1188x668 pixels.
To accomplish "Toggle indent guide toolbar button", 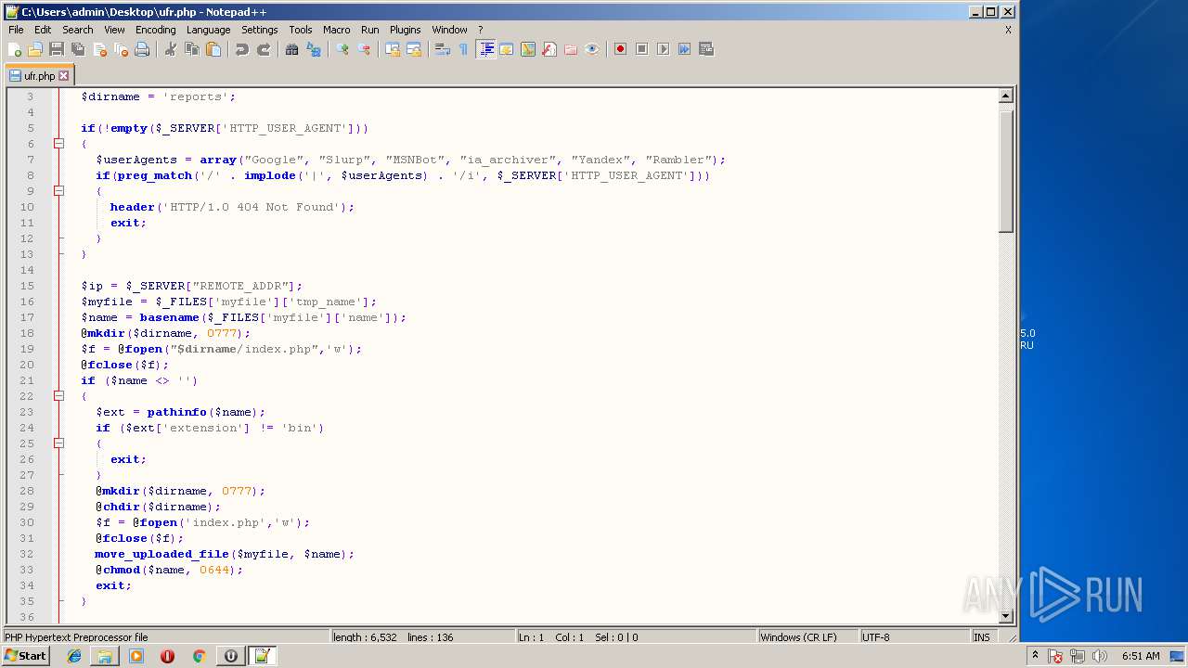I will [x=485, y=49].
